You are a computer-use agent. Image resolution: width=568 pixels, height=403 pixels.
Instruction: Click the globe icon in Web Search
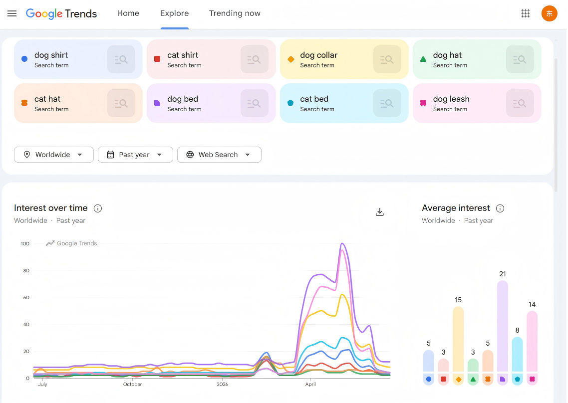click(x=190, y=155)
